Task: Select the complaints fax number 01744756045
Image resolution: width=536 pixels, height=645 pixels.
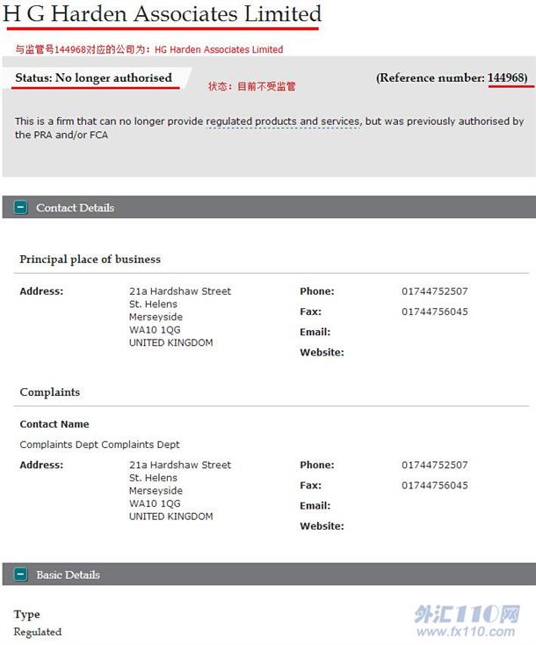Action: (x=435, y=486)
